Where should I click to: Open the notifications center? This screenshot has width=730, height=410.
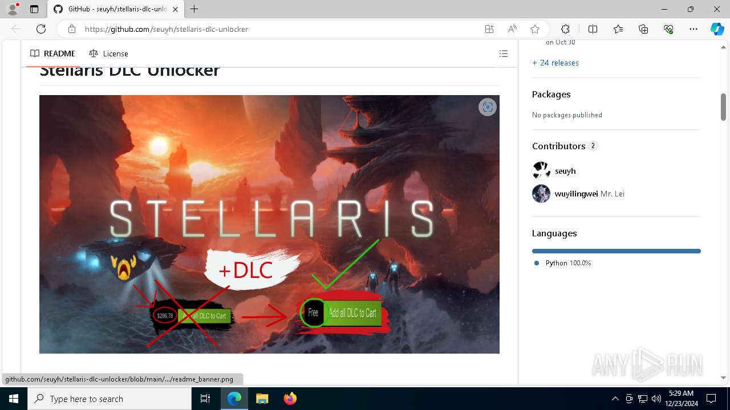click(711, 399)
